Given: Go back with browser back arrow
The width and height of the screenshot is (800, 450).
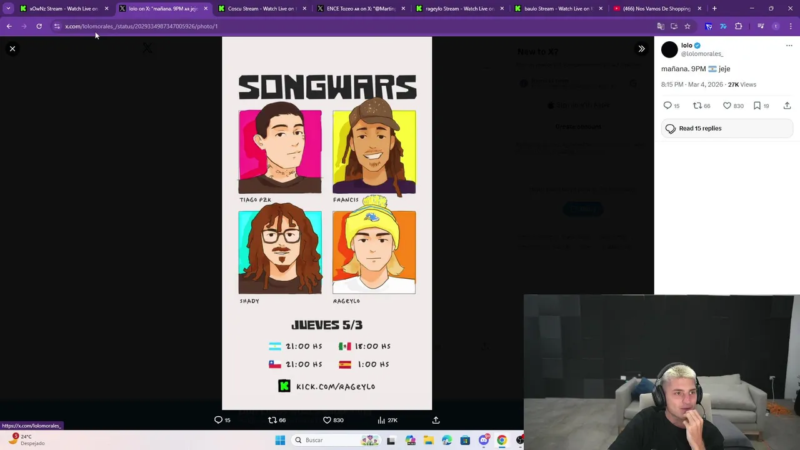Looking at the screenshot, I should [x=9, y=26].
